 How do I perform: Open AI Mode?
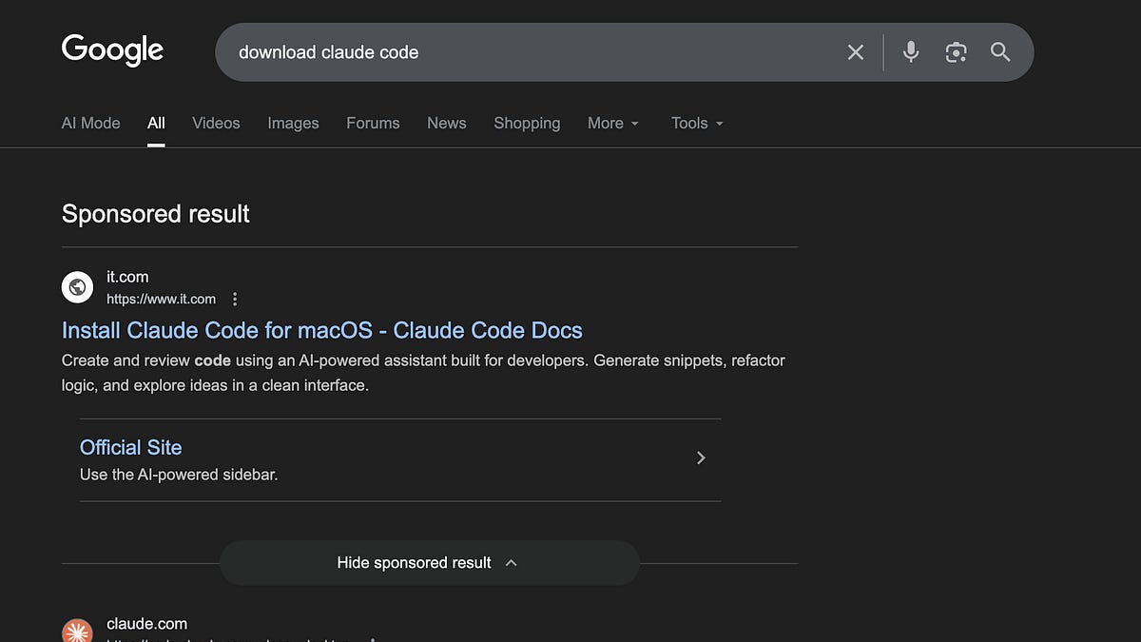tap(90, 123)
